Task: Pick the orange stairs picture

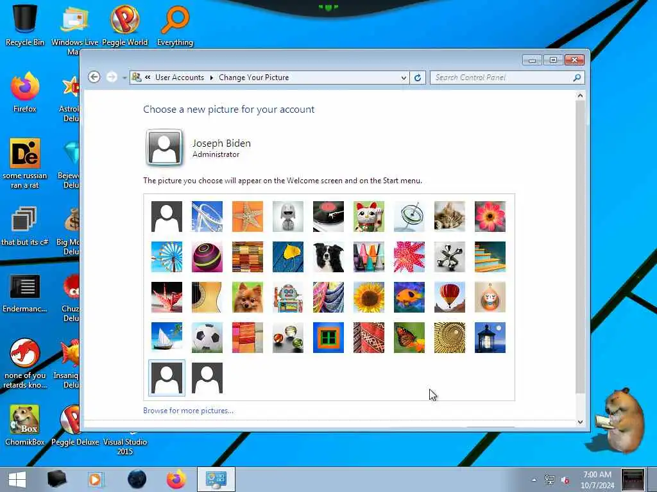Action: (x=490, y=257)
